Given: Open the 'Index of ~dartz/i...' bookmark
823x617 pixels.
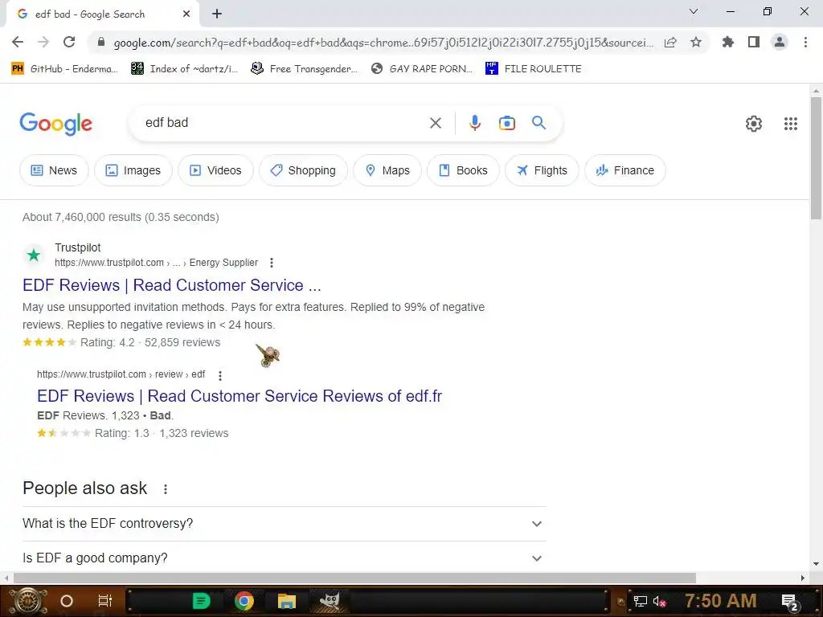Looking at the screenshot, I should (x=184, y=69).
